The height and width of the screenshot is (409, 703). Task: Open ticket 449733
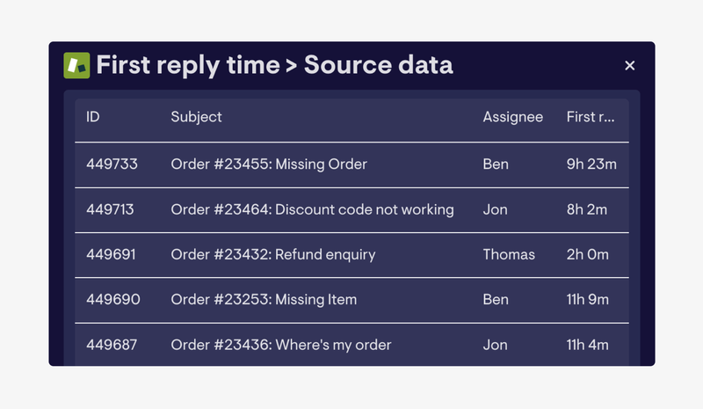pyautogui.click(x=112, y=164)
